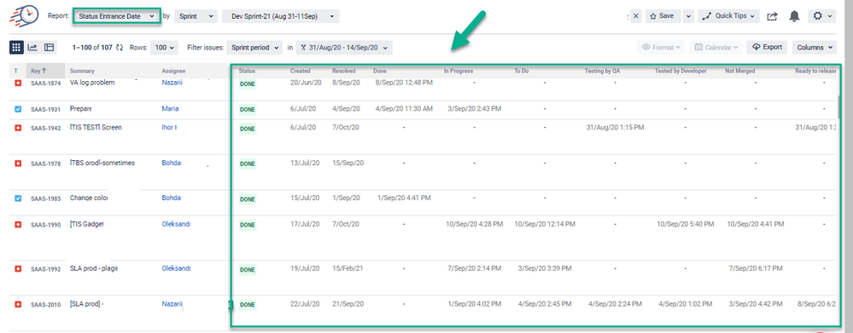Image resolution: width=853 pixels, height=333 pixels.
Task: Click the Status column header
Action: (247, 71)
